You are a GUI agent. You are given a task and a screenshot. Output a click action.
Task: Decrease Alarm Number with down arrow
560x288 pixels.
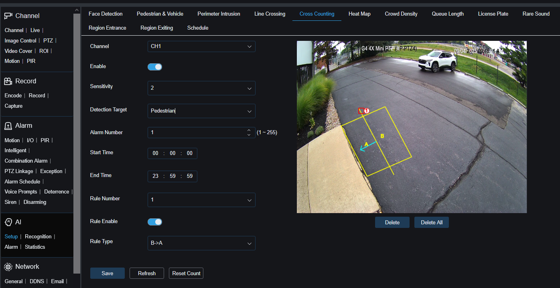tap(249, 135)
